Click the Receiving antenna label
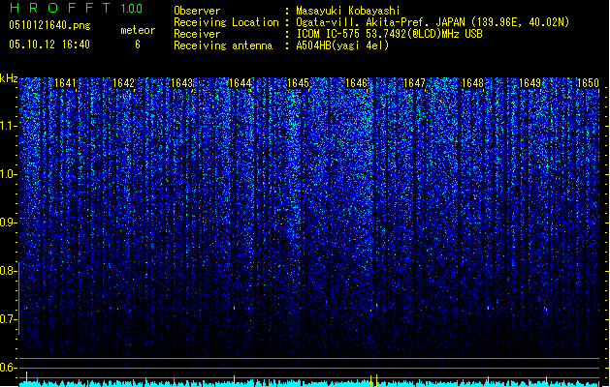This screenshot has height=387, width=610. pyautogui.click(x=223, y=45)
